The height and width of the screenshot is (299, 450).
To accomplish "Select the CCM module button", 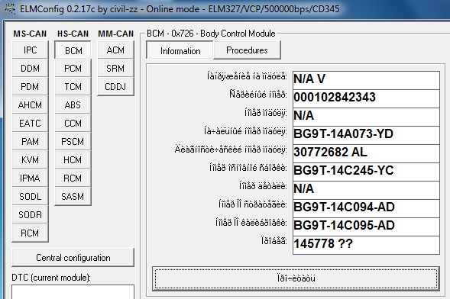I will tap(73, 124).
